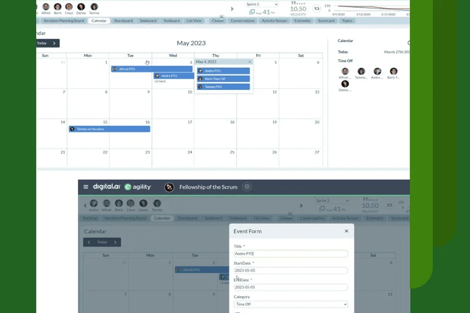Image resolution: width=470 pixels, height=313 pixels.
Task: Select Claus's avatar in the May 2023 window header
Action: (69, 6)
